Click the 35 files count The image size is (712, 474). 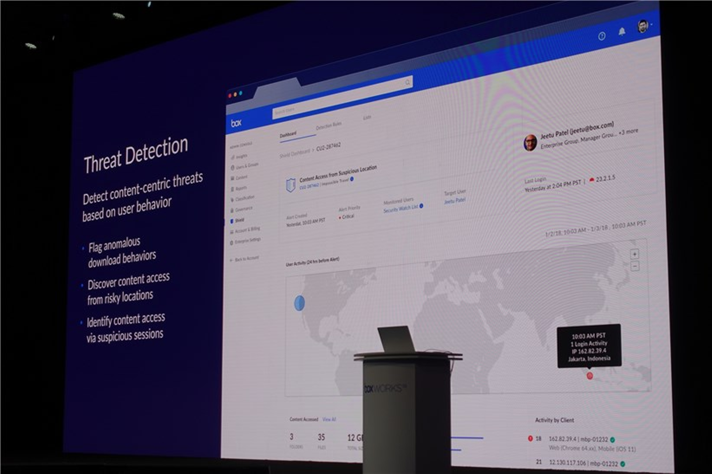point(321,437)
